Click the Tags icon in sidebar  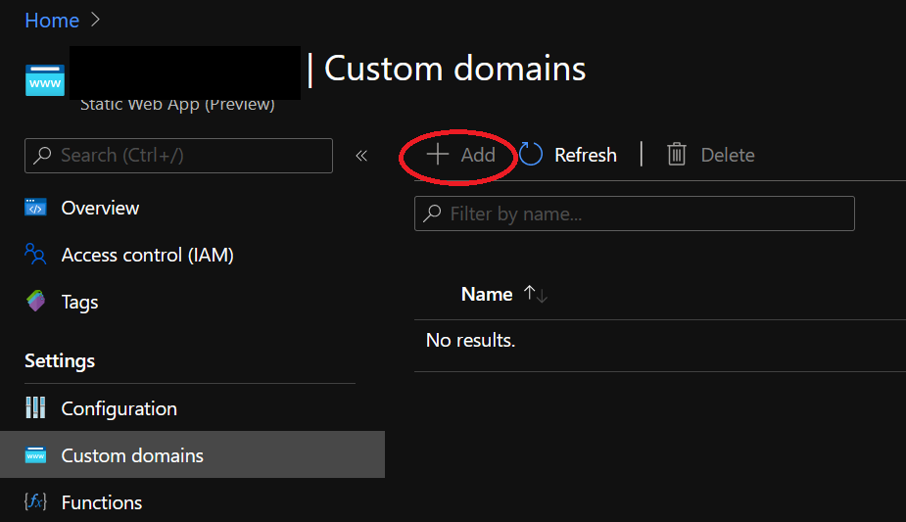pos(36,301)
